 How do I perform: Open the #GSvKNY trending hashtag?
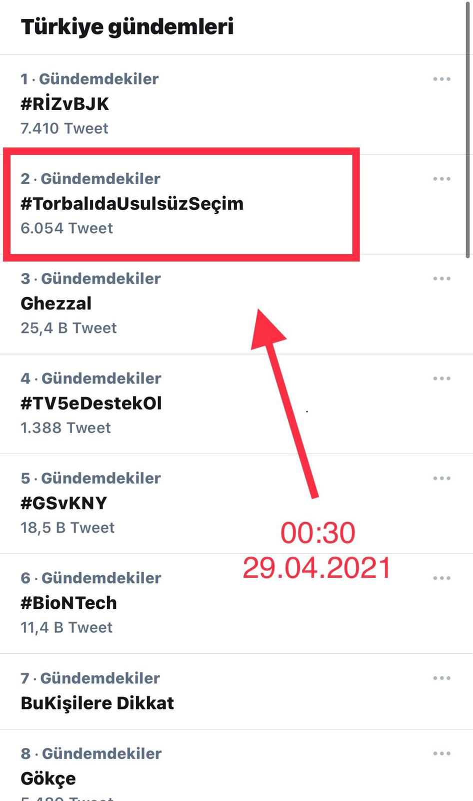point(63,503)
